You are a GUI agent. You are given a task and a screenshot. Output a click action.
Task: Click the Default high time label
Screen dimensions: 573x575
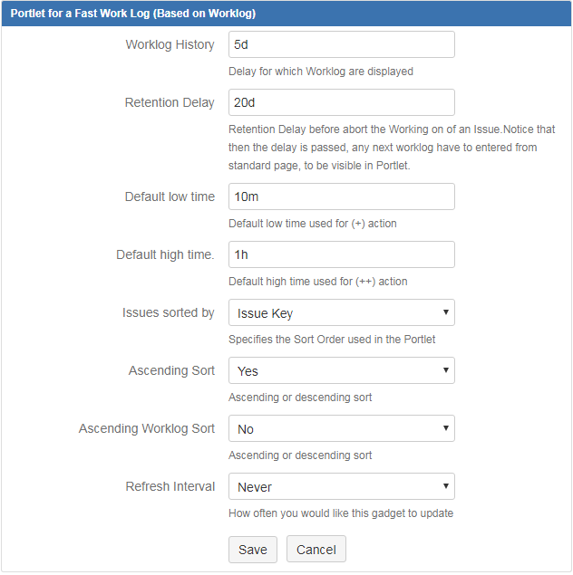(x=165, y=254)
